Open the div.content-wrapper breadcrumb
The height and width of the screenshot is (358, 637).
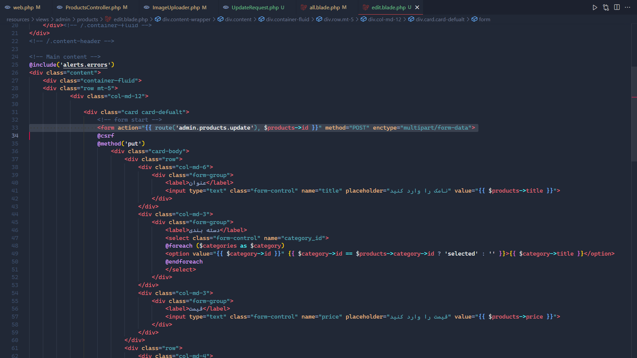186,19
